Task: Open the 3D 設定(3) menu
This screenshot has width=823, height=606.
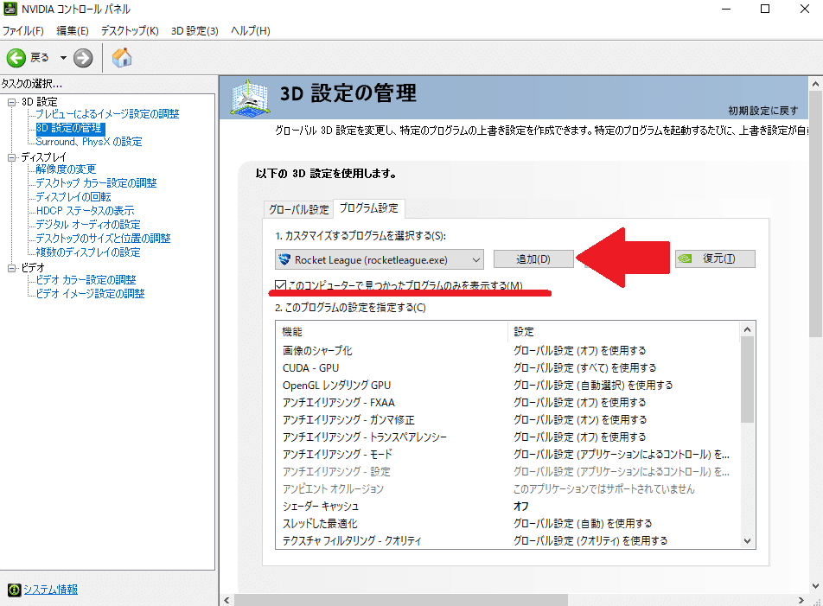Action: point(195,31)
